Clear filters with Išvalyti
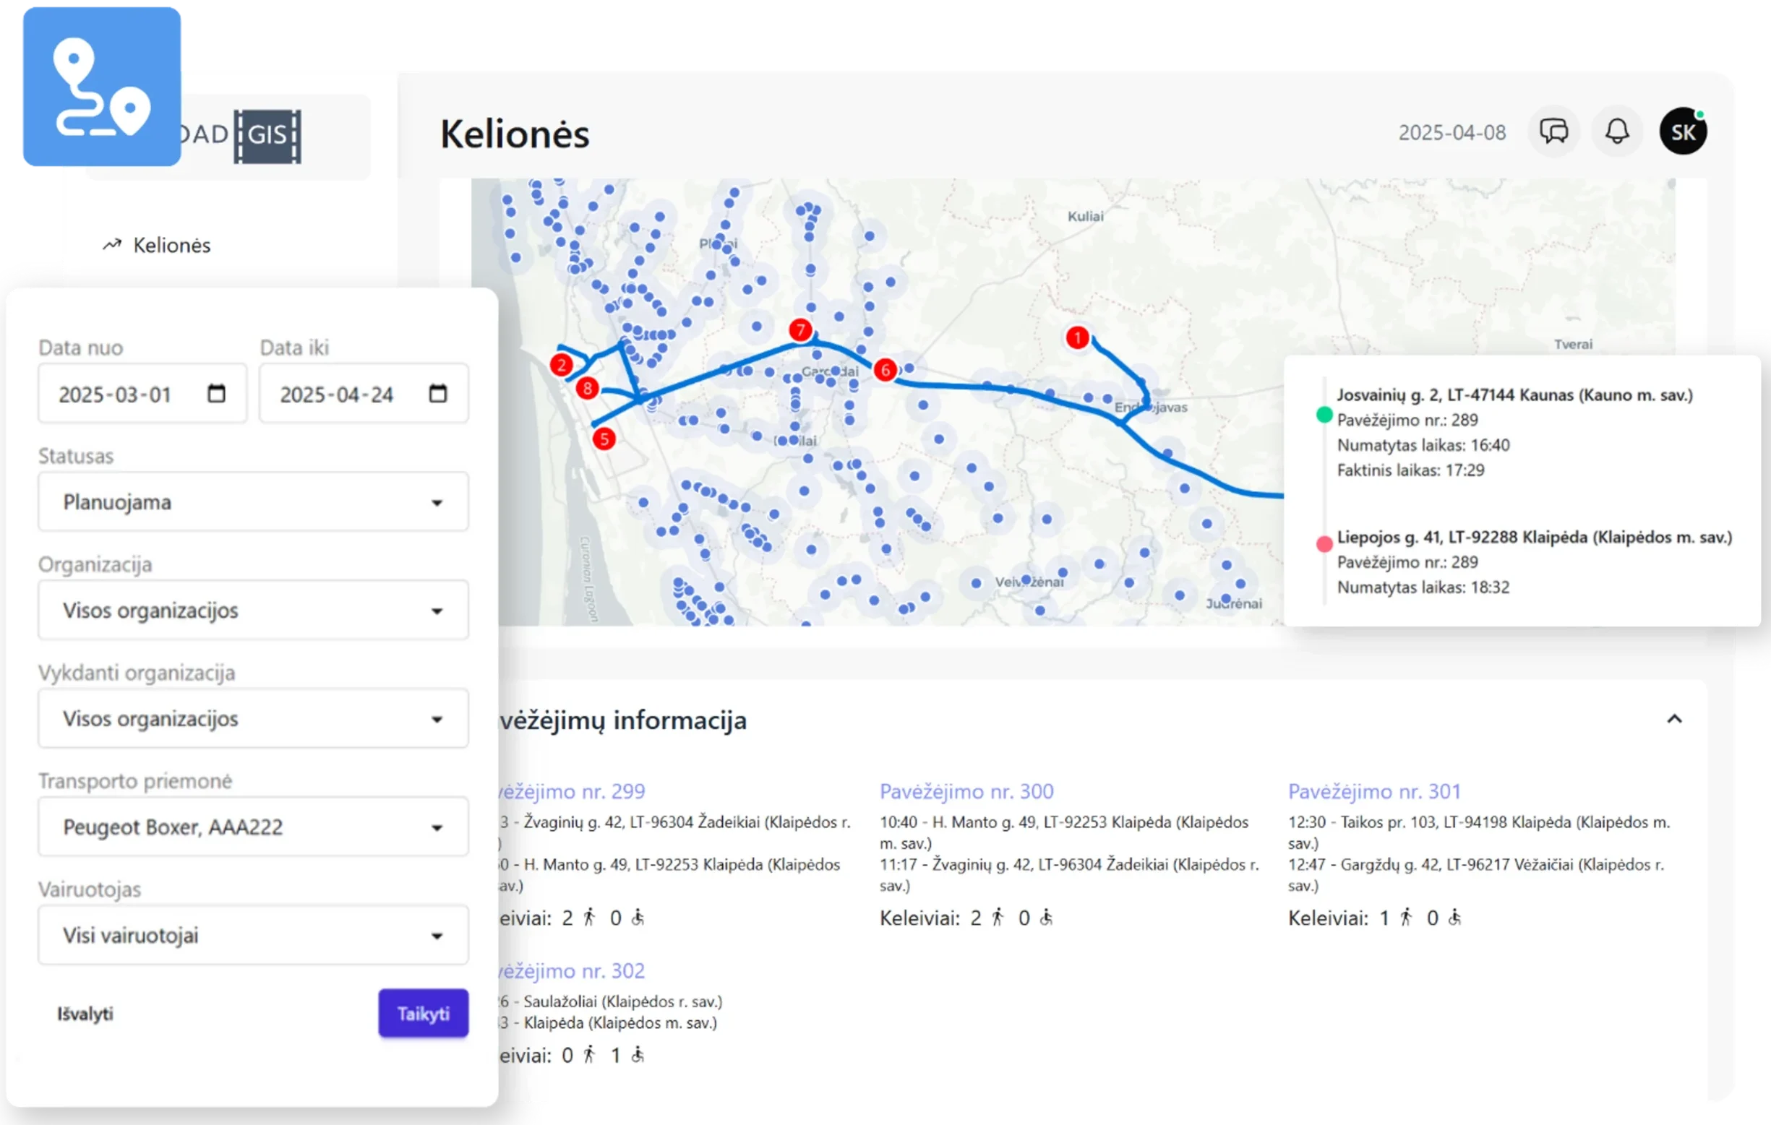Image resolution: width=1771 pixels, height=1125 pixels. pyautogui.click(x=85, y=1014)
